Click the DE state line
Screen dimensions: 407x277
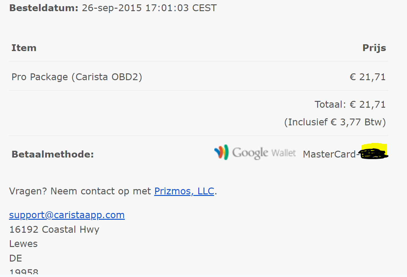pyautogui.click(x=16, y=258)
